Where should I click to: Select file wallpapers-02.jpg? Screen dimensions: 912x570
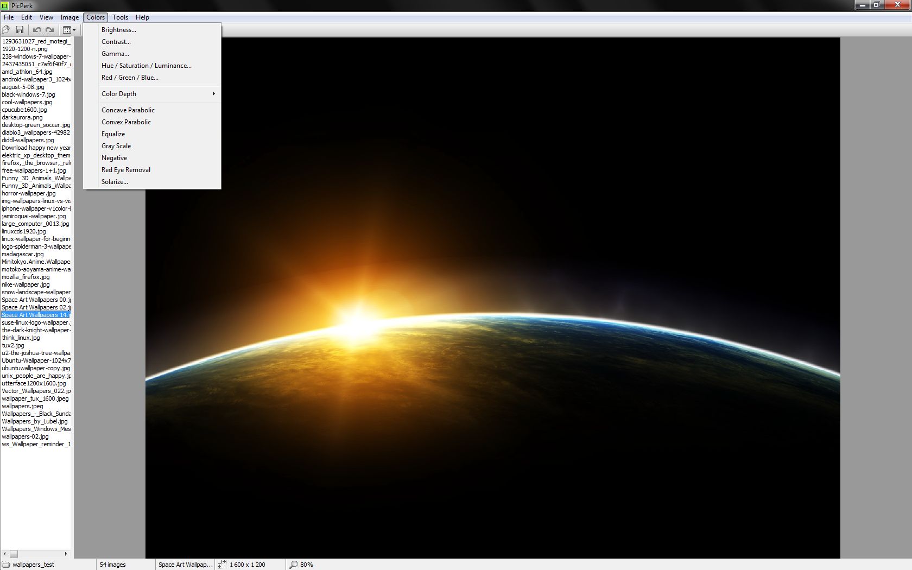(x=25, y=436)
